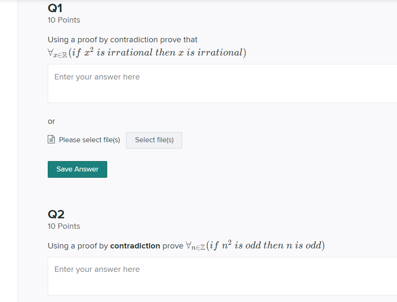397x302 pixels.
Task: Click the Q1 math formula about irrational x
Action: click(147, 51)
